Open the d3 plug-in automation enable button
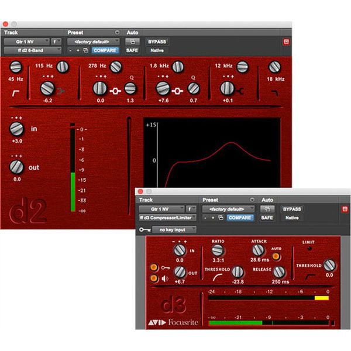Image resolution: width=351 pixels, height=351 pixels. 267,209
